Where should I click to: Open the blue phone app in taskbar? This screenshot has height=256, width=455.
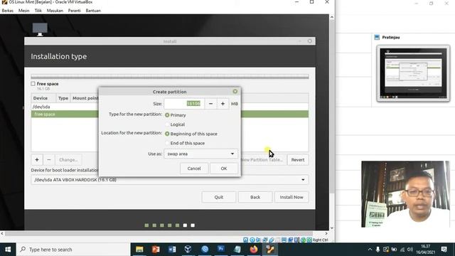tap(205, 250)
